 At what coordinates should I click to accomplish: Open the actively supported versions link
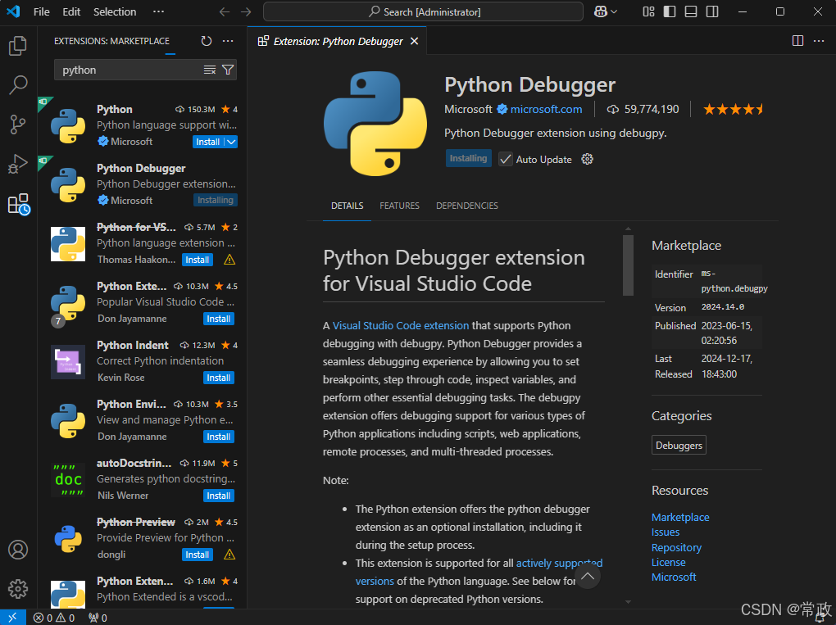tap(479, 572)
